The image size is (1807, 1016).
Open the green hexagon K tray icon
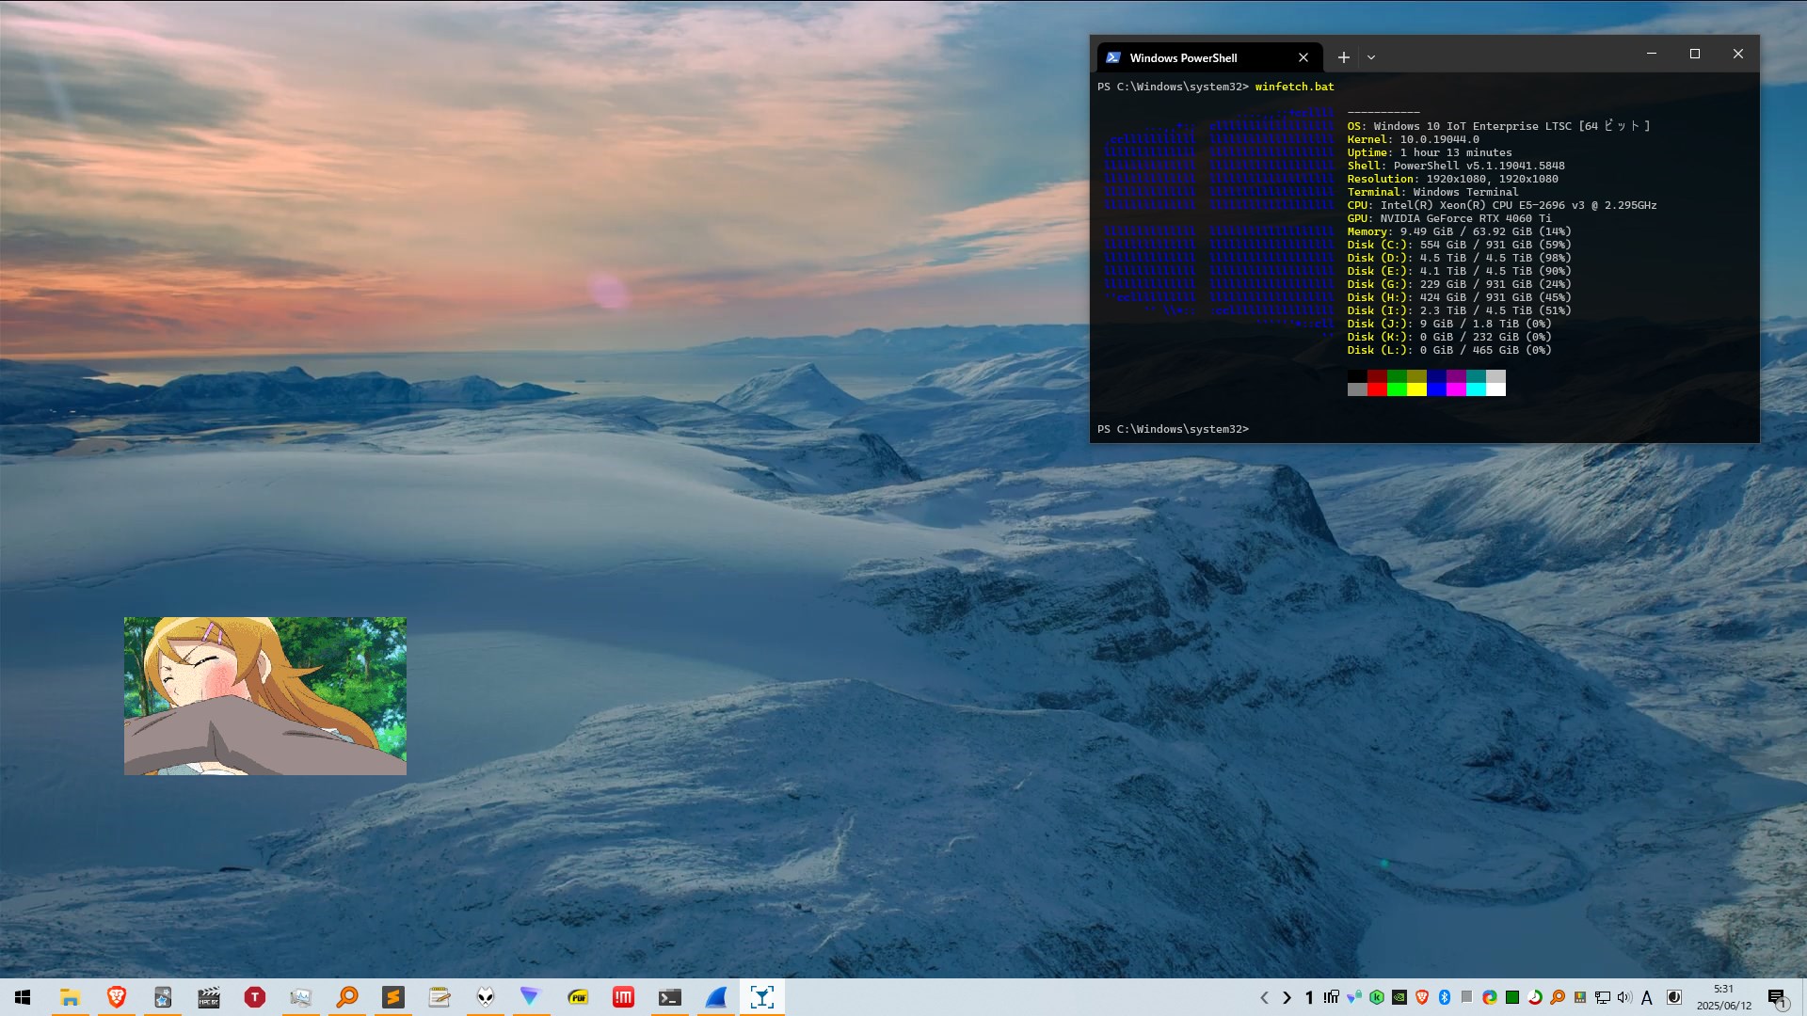(x=1377, y=997)
